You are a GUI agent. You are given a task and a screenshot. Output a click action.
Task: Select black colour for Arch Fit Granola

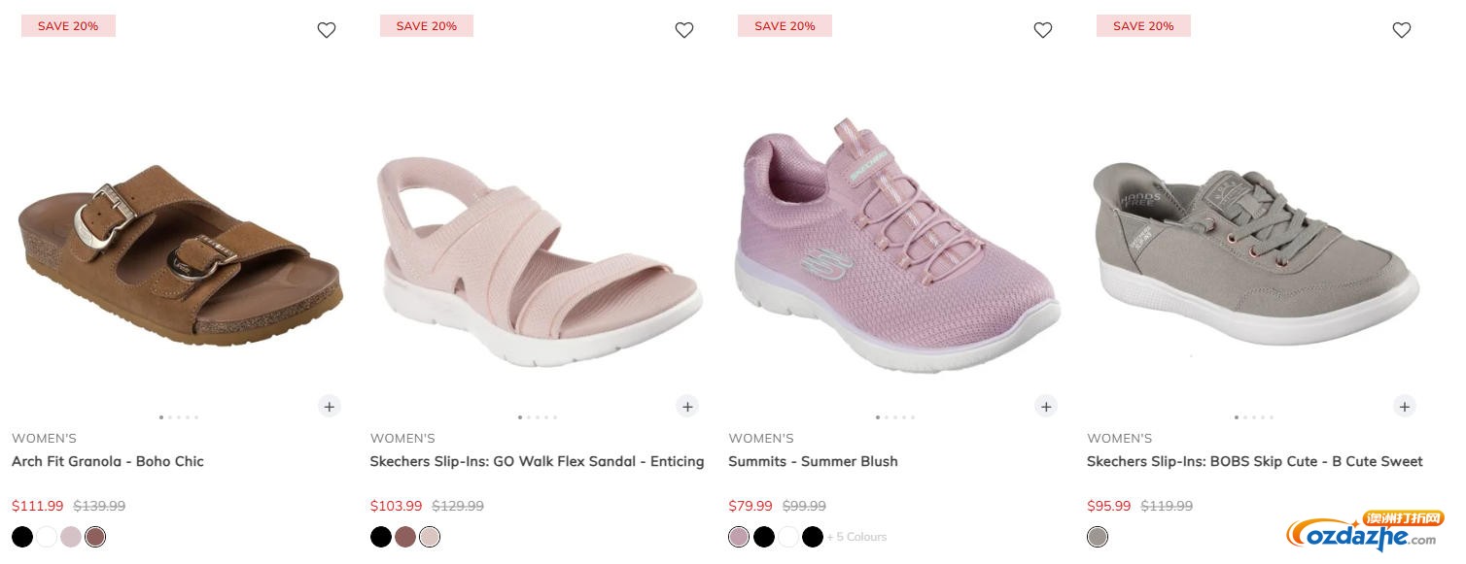(22, 537)
